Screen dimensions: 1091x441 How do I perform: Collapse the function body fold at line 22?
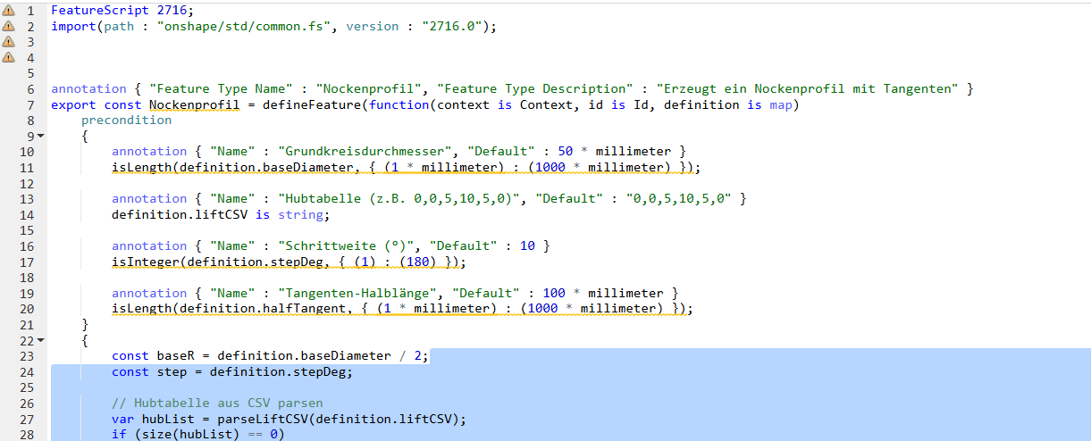pos(40,341)
